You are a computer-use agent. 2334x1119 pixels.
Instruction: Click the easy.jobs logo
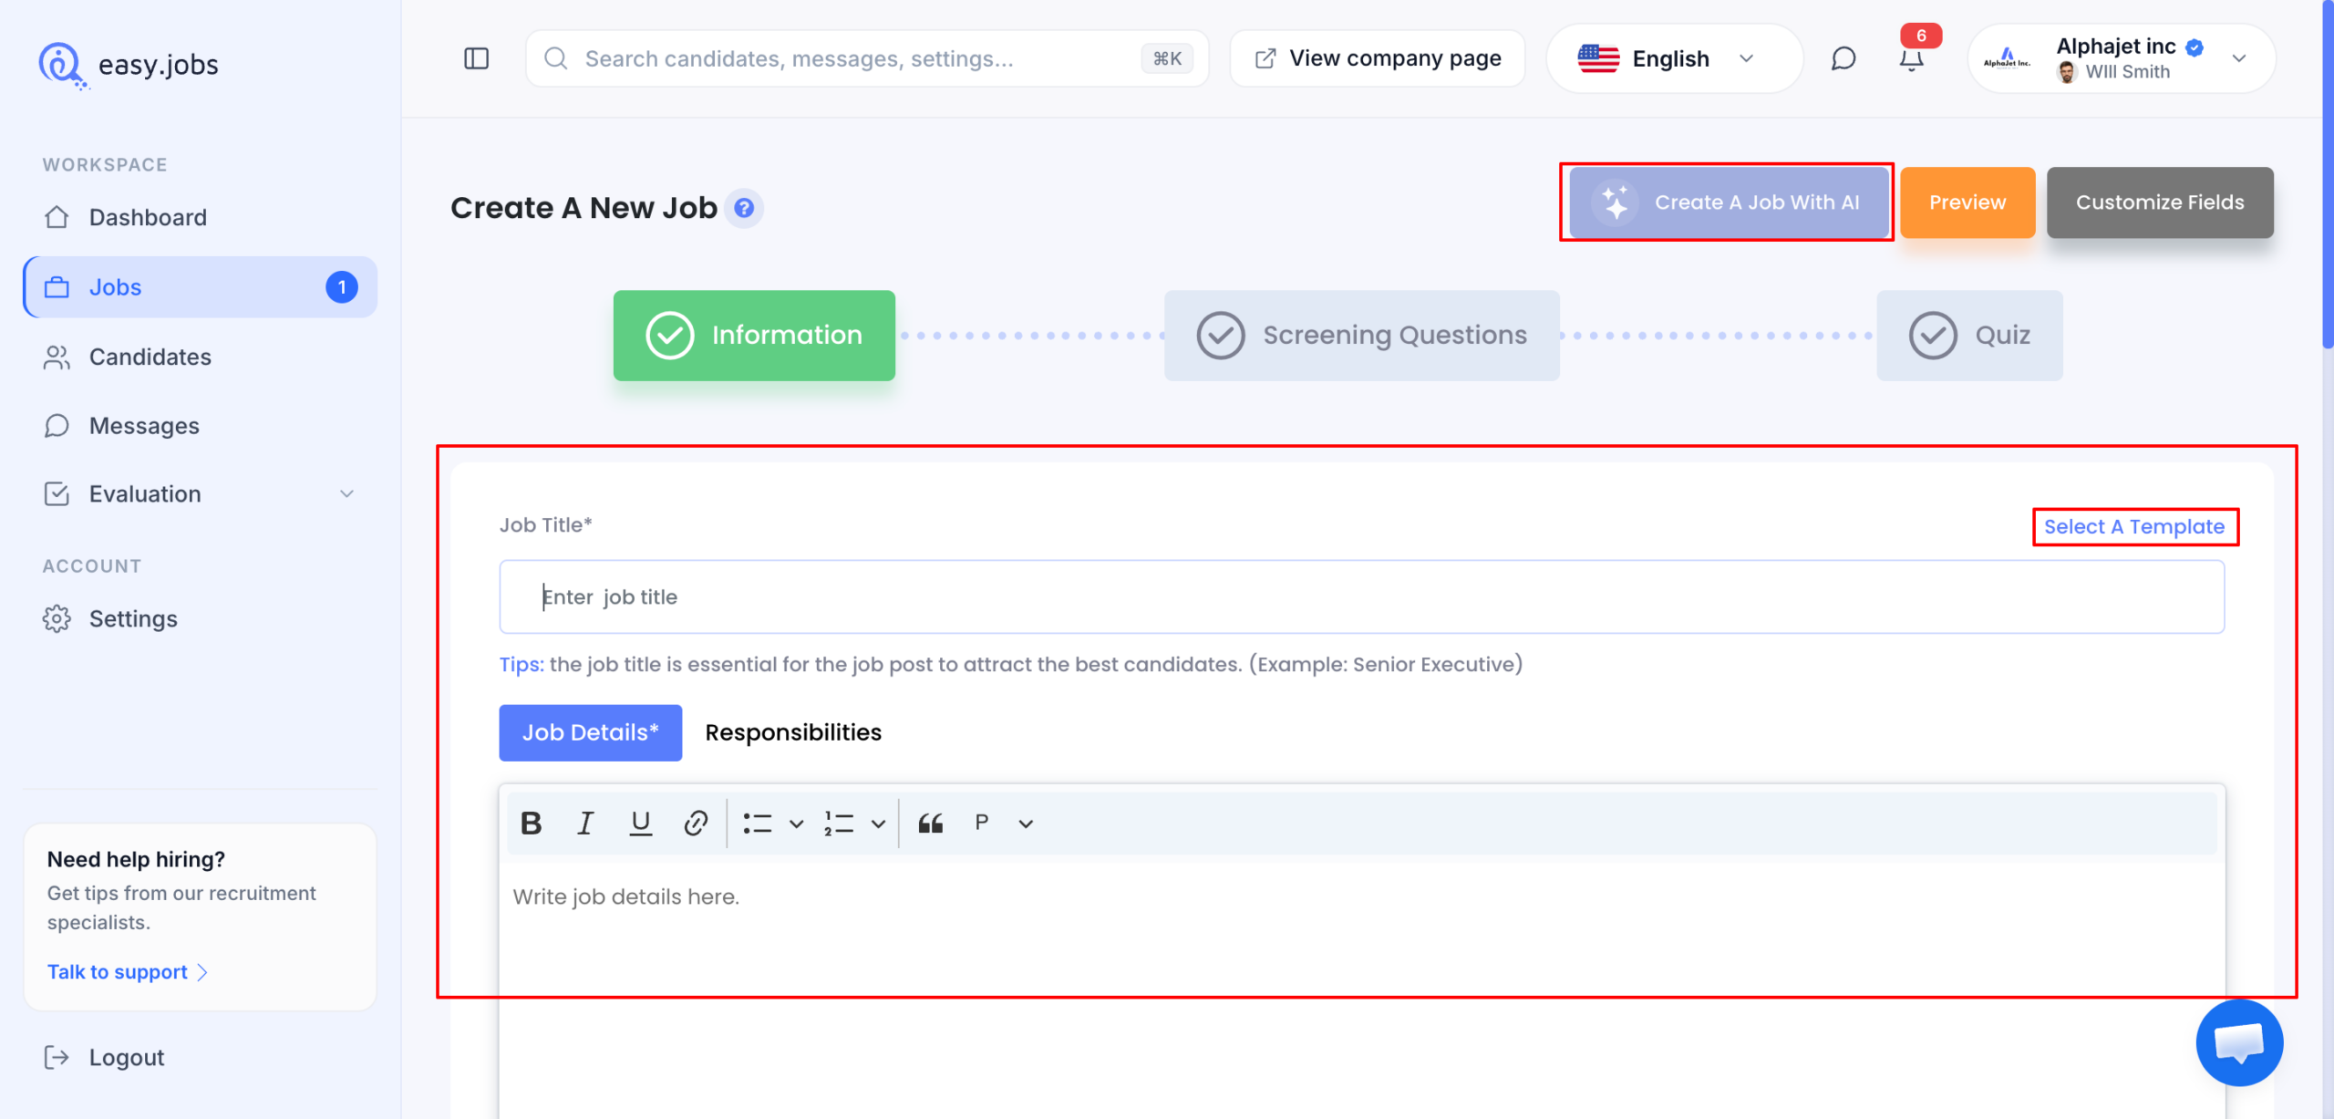(x=129, y=65)
